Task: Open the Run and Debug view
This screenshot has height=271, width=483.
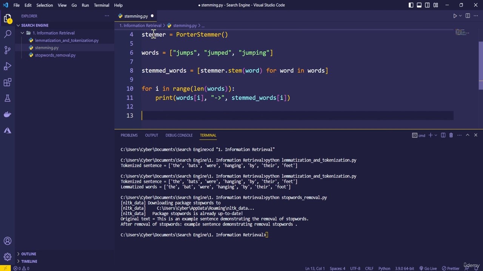Action: [x=8, y=66]
